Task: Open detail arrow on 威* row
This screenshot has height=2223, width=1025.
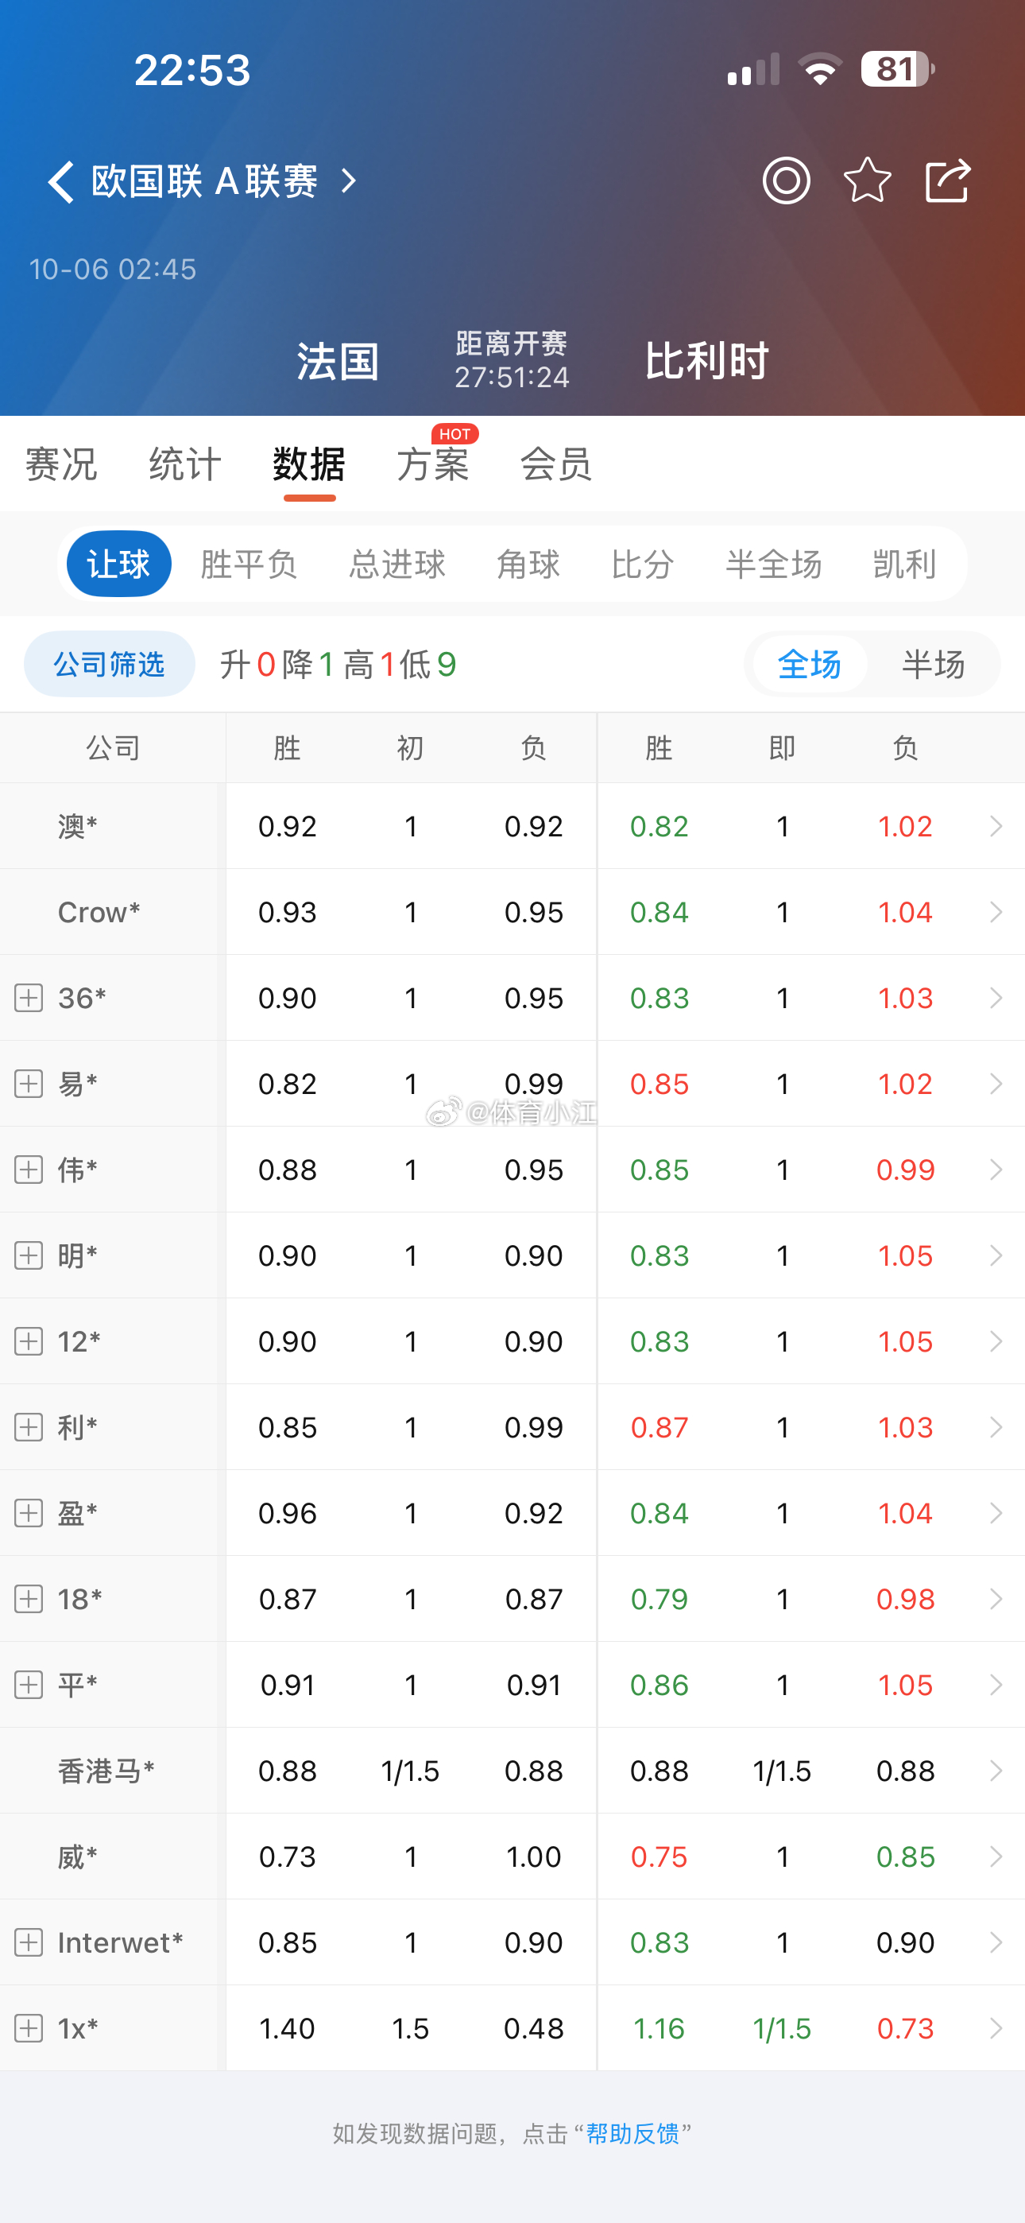Action: [x=996, y=1856]
